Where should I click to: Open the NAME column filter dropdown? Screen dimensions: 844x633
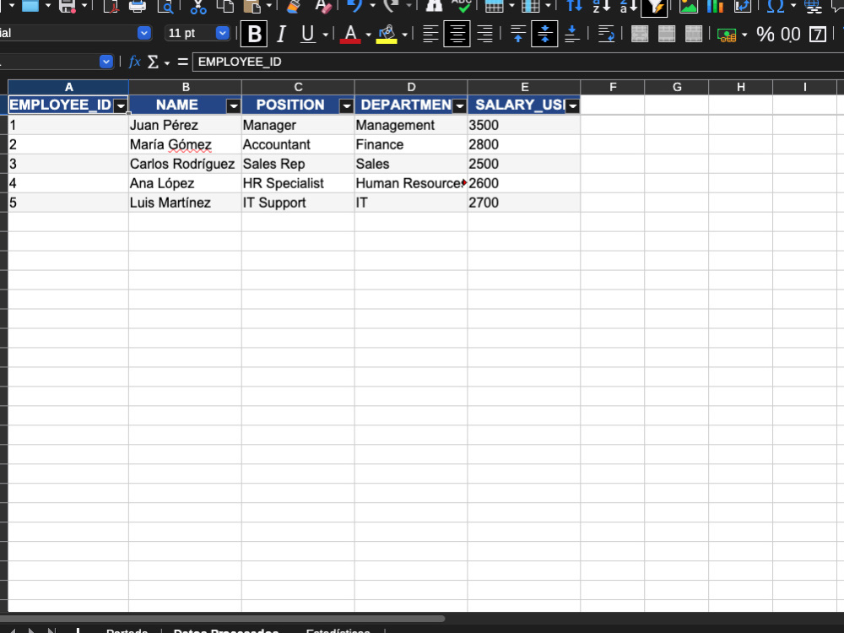click(x=233, y=106)
